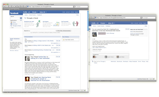Click the red button beside Send a Message
159x97 pixels.
pyautogui.click(x=102, y=33)
